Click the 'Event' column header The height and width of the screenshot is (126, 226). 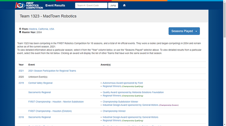31,65
